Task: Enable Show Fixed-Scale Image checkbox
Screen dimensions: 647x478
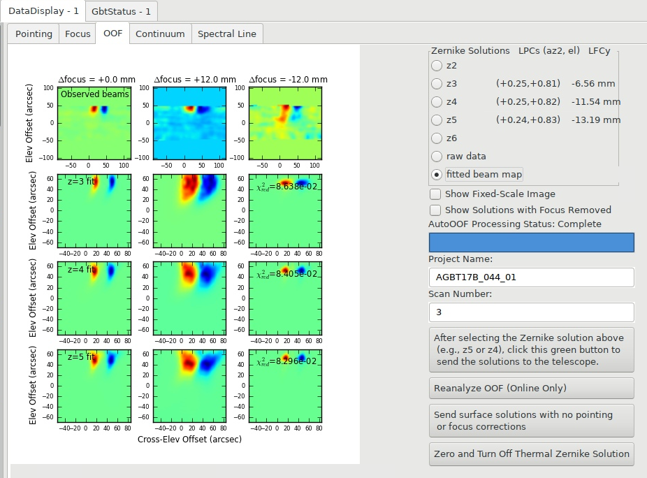Action: pos(435,194)
